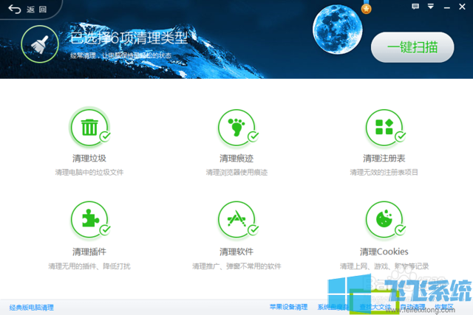Click heading 已选择6项清理类型
Image resolution: width=473 pixels, height=315 pixels.
(129, 38)
